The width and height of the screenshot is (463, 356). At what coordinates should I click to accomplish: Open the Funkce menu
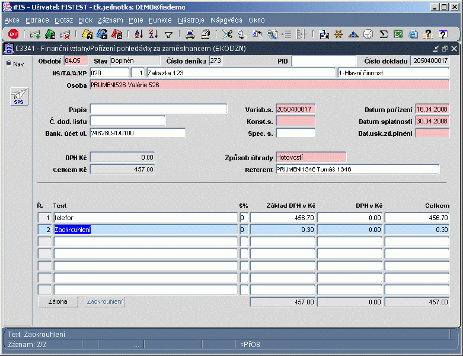pos(160,20)
